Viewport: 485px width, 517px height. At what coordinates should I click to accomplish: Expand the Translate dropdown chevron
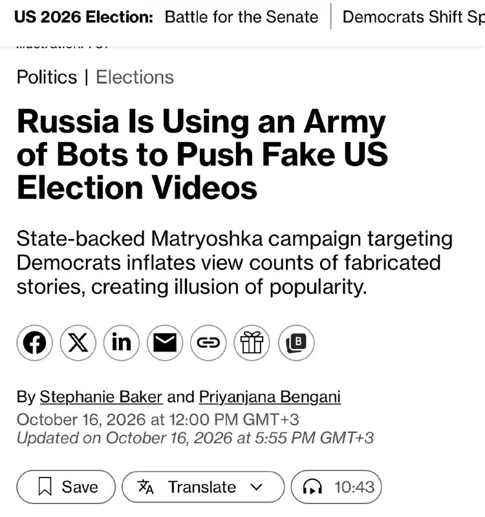point(256,487)
